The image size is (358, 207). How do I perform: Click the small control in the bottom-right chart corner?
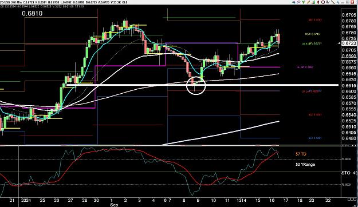(352, 199)
